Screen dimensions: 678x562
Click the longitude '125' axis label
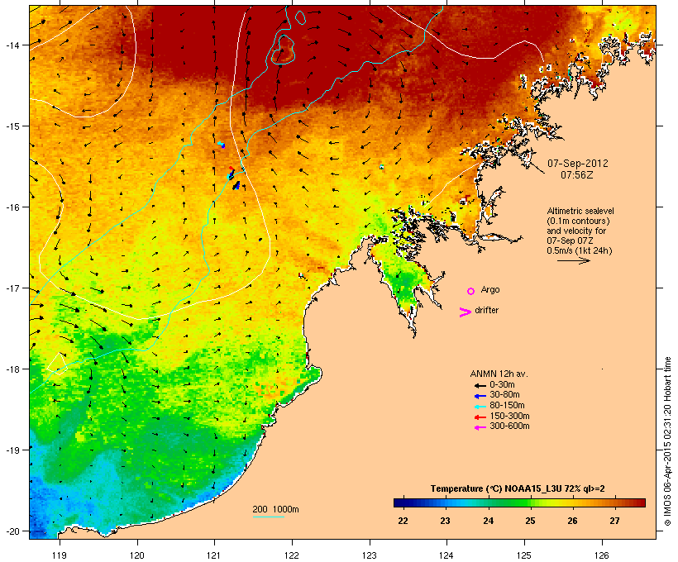click(x=524, y=555)
